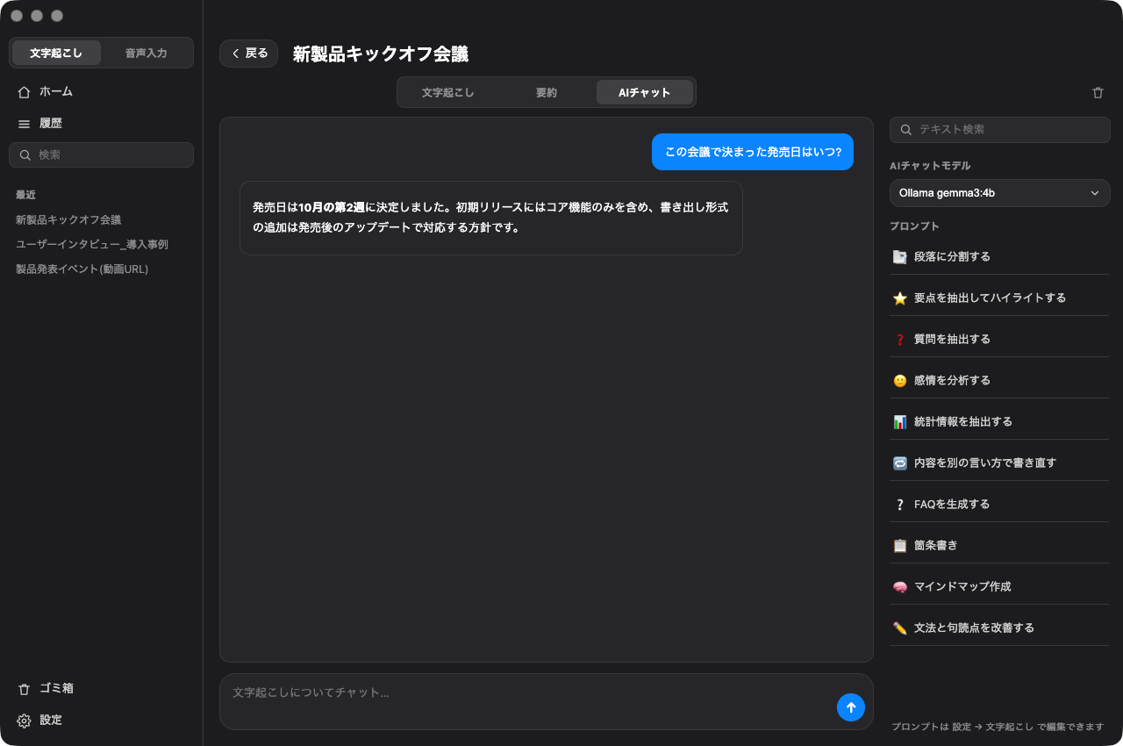This screenshot has width=1123, height=746.
Task: Click the magnifier in text search box
Action: point(906,130)
